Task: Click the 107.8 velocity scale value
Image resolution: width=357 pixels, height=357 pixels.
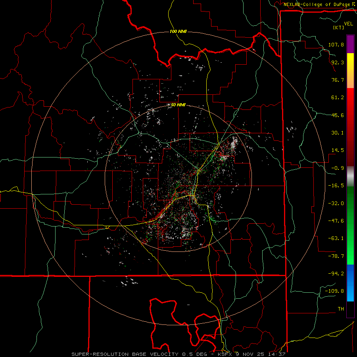Action: coord(336,44)
